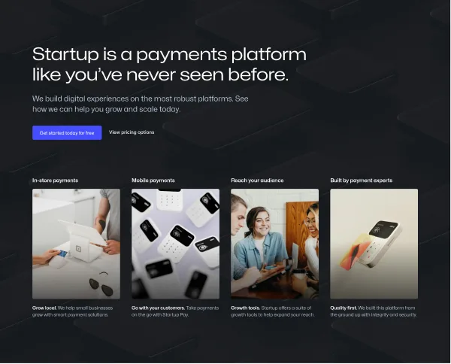Click the Get started today for free button
Image resolution: width=451 pixels, height=364 pixels.
pyautogui.click(x=67, y=133)
